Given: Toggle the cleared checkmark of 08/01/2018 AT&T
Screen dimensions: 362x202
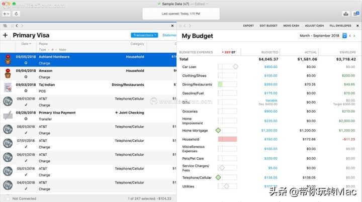Looking at the screenshot, I should (26, 133).
